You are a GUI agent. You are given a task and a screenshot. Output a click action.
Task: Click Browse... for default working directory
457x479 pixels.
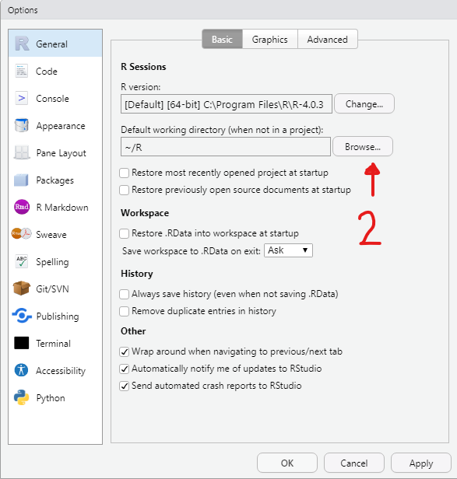tap(363, 147)
